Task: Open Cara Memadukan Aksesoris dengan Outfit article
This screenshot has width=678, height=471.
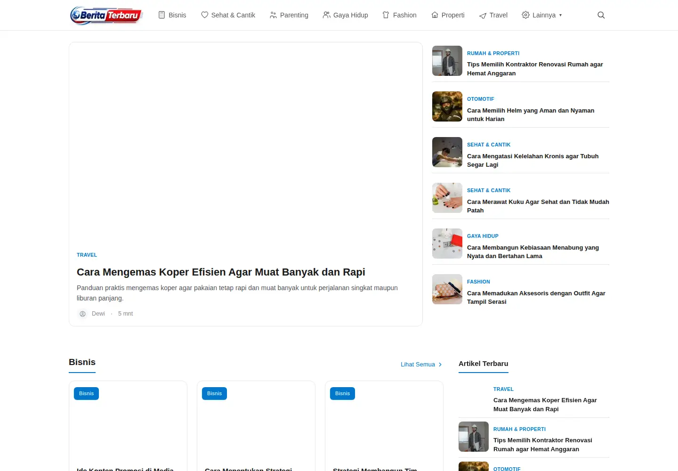Action: (536, 297)
